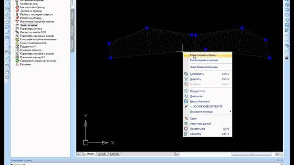Click the Масштабировать scale entry
The width and height of the screenshot is (294, 165).
pyautogui.click(x=207, y=101)
